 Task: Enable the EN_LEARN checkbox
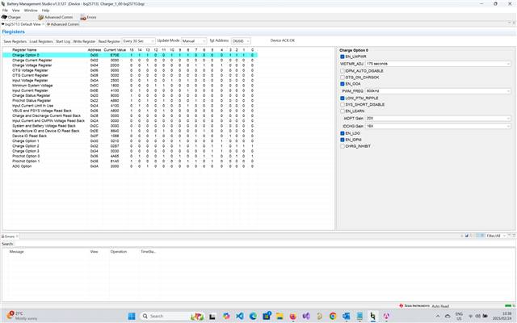[x=343, y=111]
